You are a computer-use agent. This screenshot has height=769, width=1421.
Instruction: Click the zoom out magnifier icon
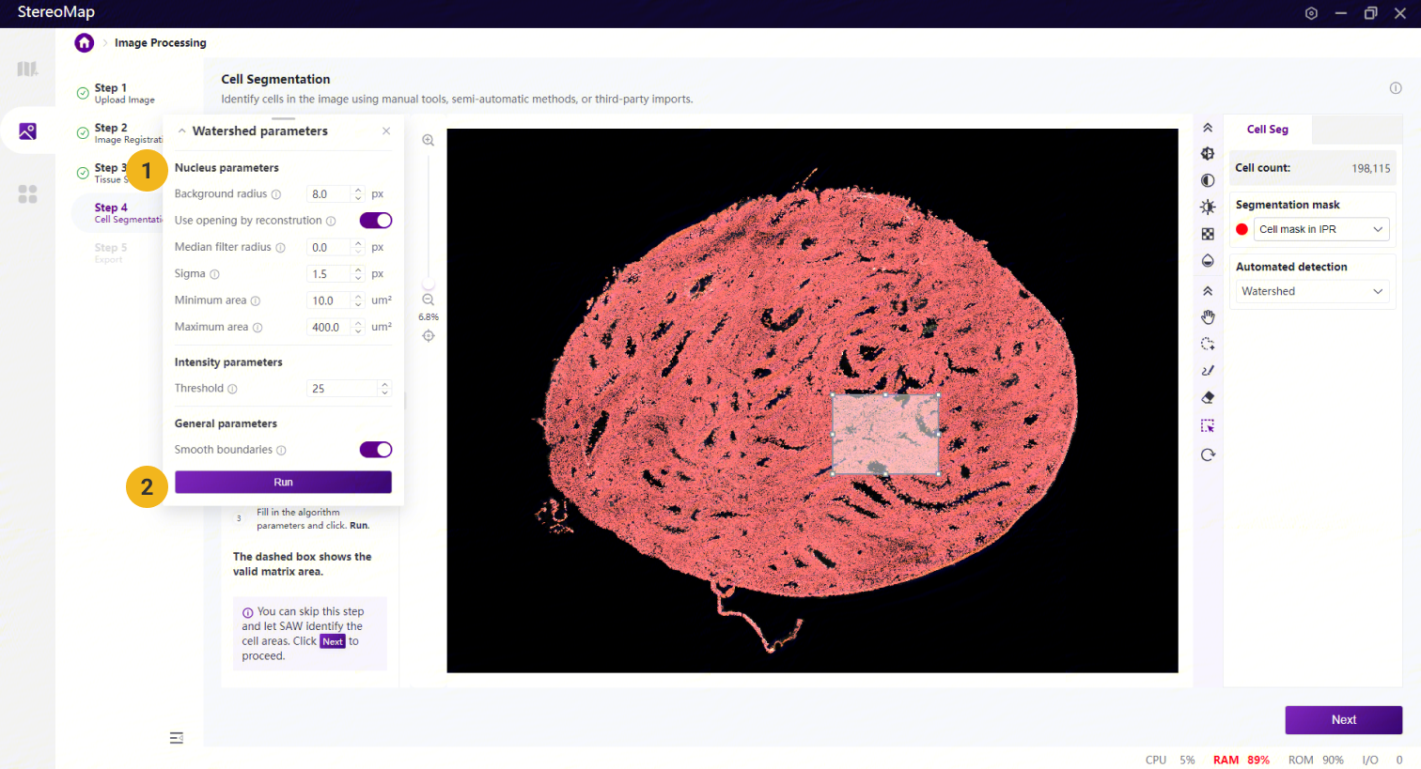tap(428, 300)
